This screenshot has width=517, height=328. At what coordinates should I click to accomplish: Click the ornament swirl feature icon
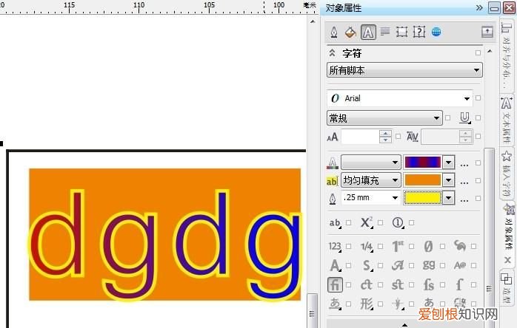click(x=460, y=245)
